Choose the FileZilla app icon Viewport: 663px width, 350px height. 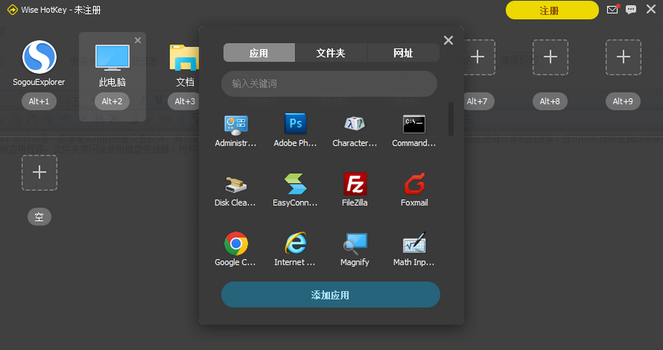coord(355,184)
